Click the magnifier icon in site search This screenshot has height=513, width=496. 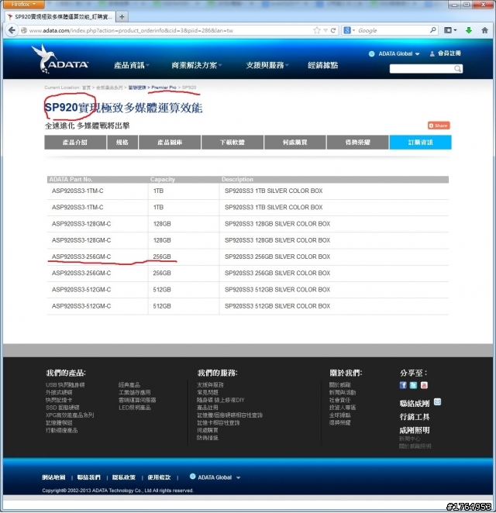[458, 69]
